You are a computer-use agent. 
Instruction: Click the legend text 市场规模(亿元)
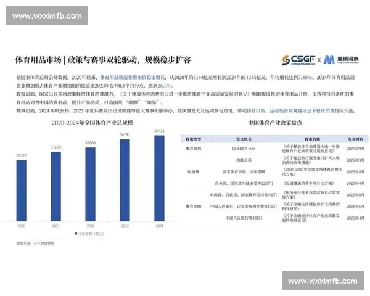coord(91,234)
